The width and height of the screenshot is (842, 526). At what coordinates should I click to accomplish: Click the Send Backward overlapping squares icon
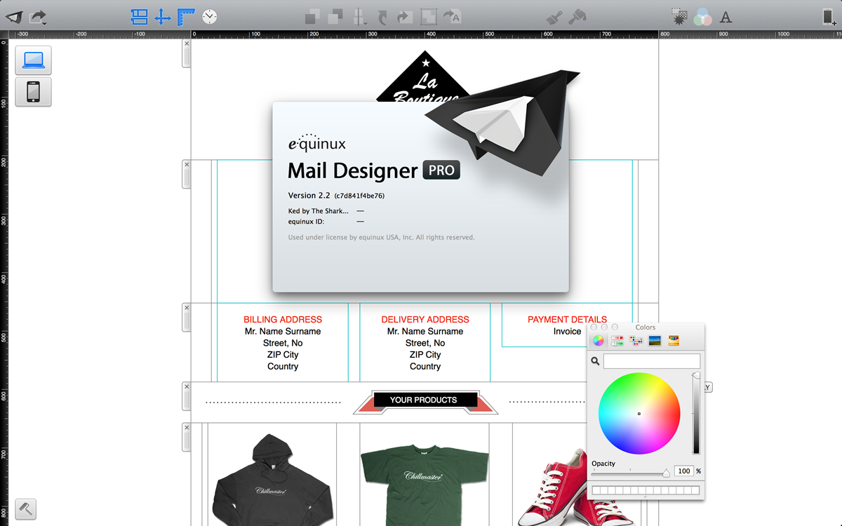pyautogui.click(x=335, y=16)
